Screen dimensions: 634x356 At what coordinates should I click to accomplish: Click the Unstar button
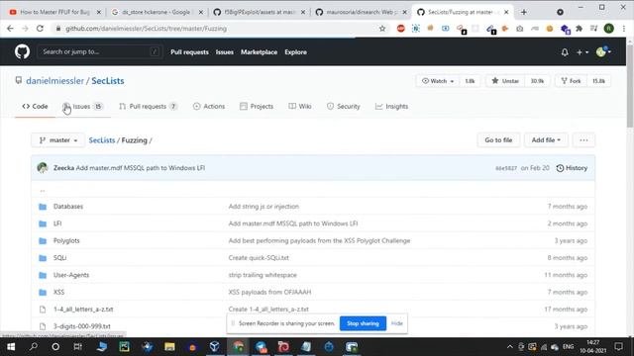click(505, 81)
